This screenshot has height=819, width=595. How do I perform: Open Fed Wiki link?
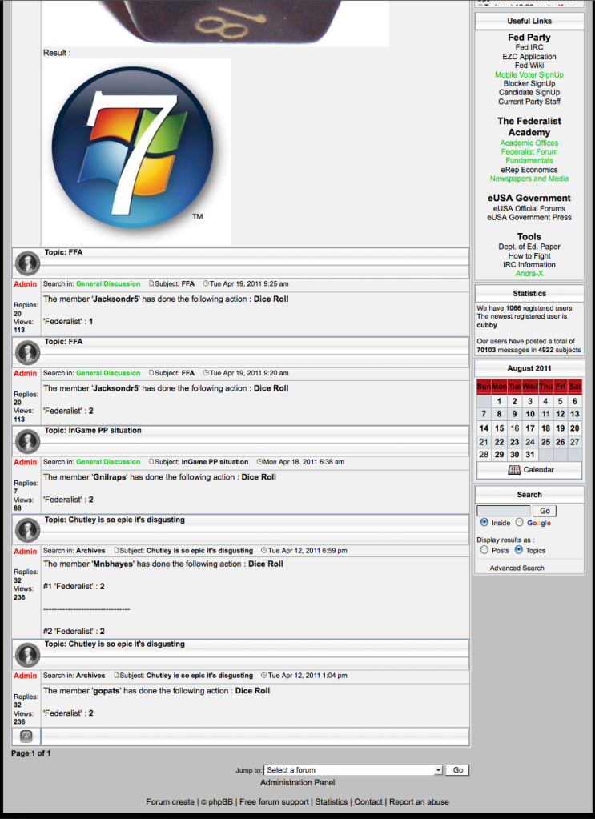pyautogui.click(x=529, y=66)
